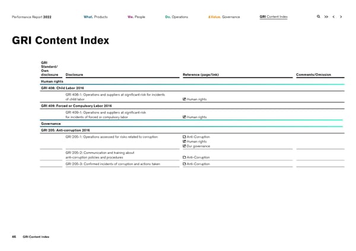
Task: Open Anti-Corruption link for GRI 205-2
Action: click(x=198, y=157)
